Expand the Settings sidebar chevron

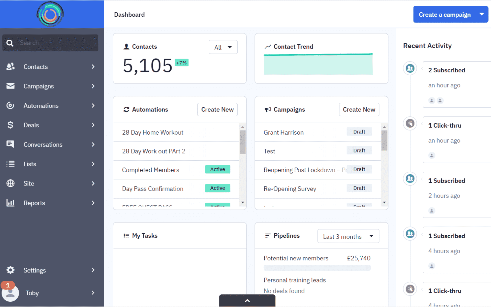pyautogui.click(x=93, y=270)
